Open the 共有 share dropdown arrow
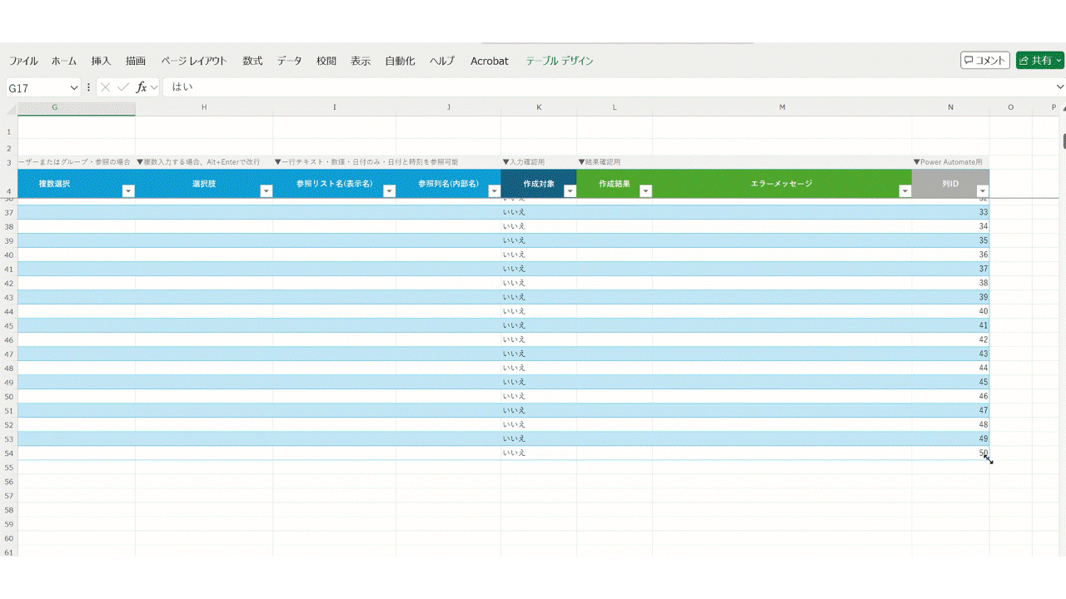The height and width of the screenshot is (599, 1066). 1059,61
